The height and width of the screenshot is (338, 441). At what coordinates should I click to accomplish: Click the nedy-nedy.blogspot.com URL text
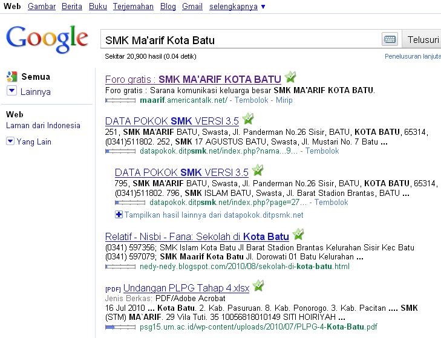244,266
